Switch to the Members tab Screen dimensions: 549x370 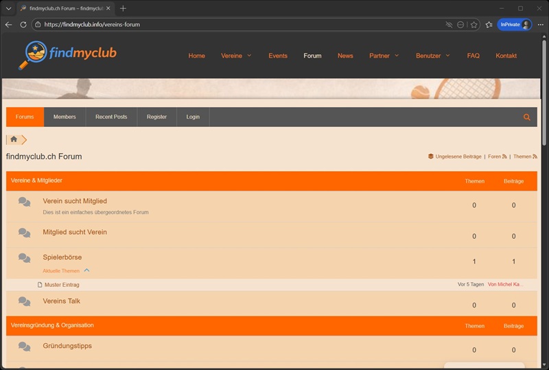pyautogui.click(x=65, y=117)
